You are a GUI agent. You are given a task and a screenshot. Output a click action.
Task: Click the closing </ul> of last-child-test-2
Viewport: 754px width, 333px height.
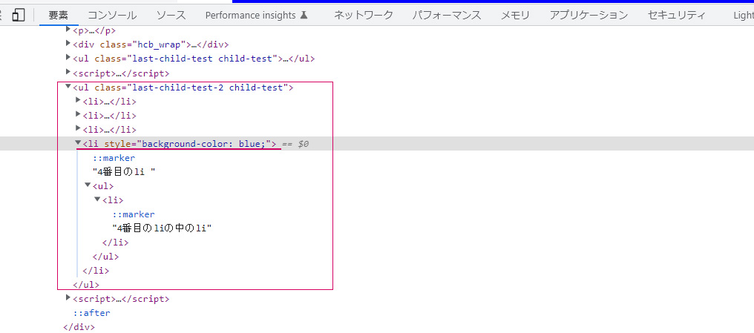tap(86, 285)
